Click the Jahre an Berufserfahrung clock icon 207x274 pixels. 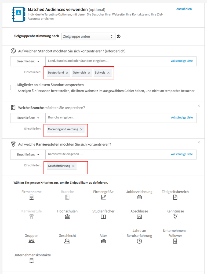click(x=139, y=241)
